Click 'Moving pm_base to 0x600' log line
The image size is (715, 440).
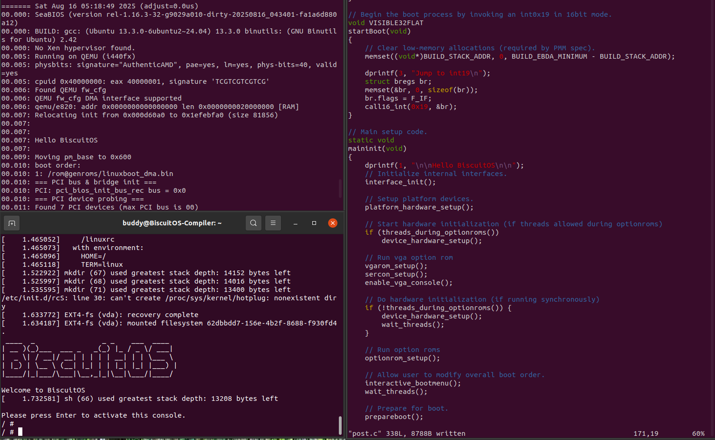83,157
